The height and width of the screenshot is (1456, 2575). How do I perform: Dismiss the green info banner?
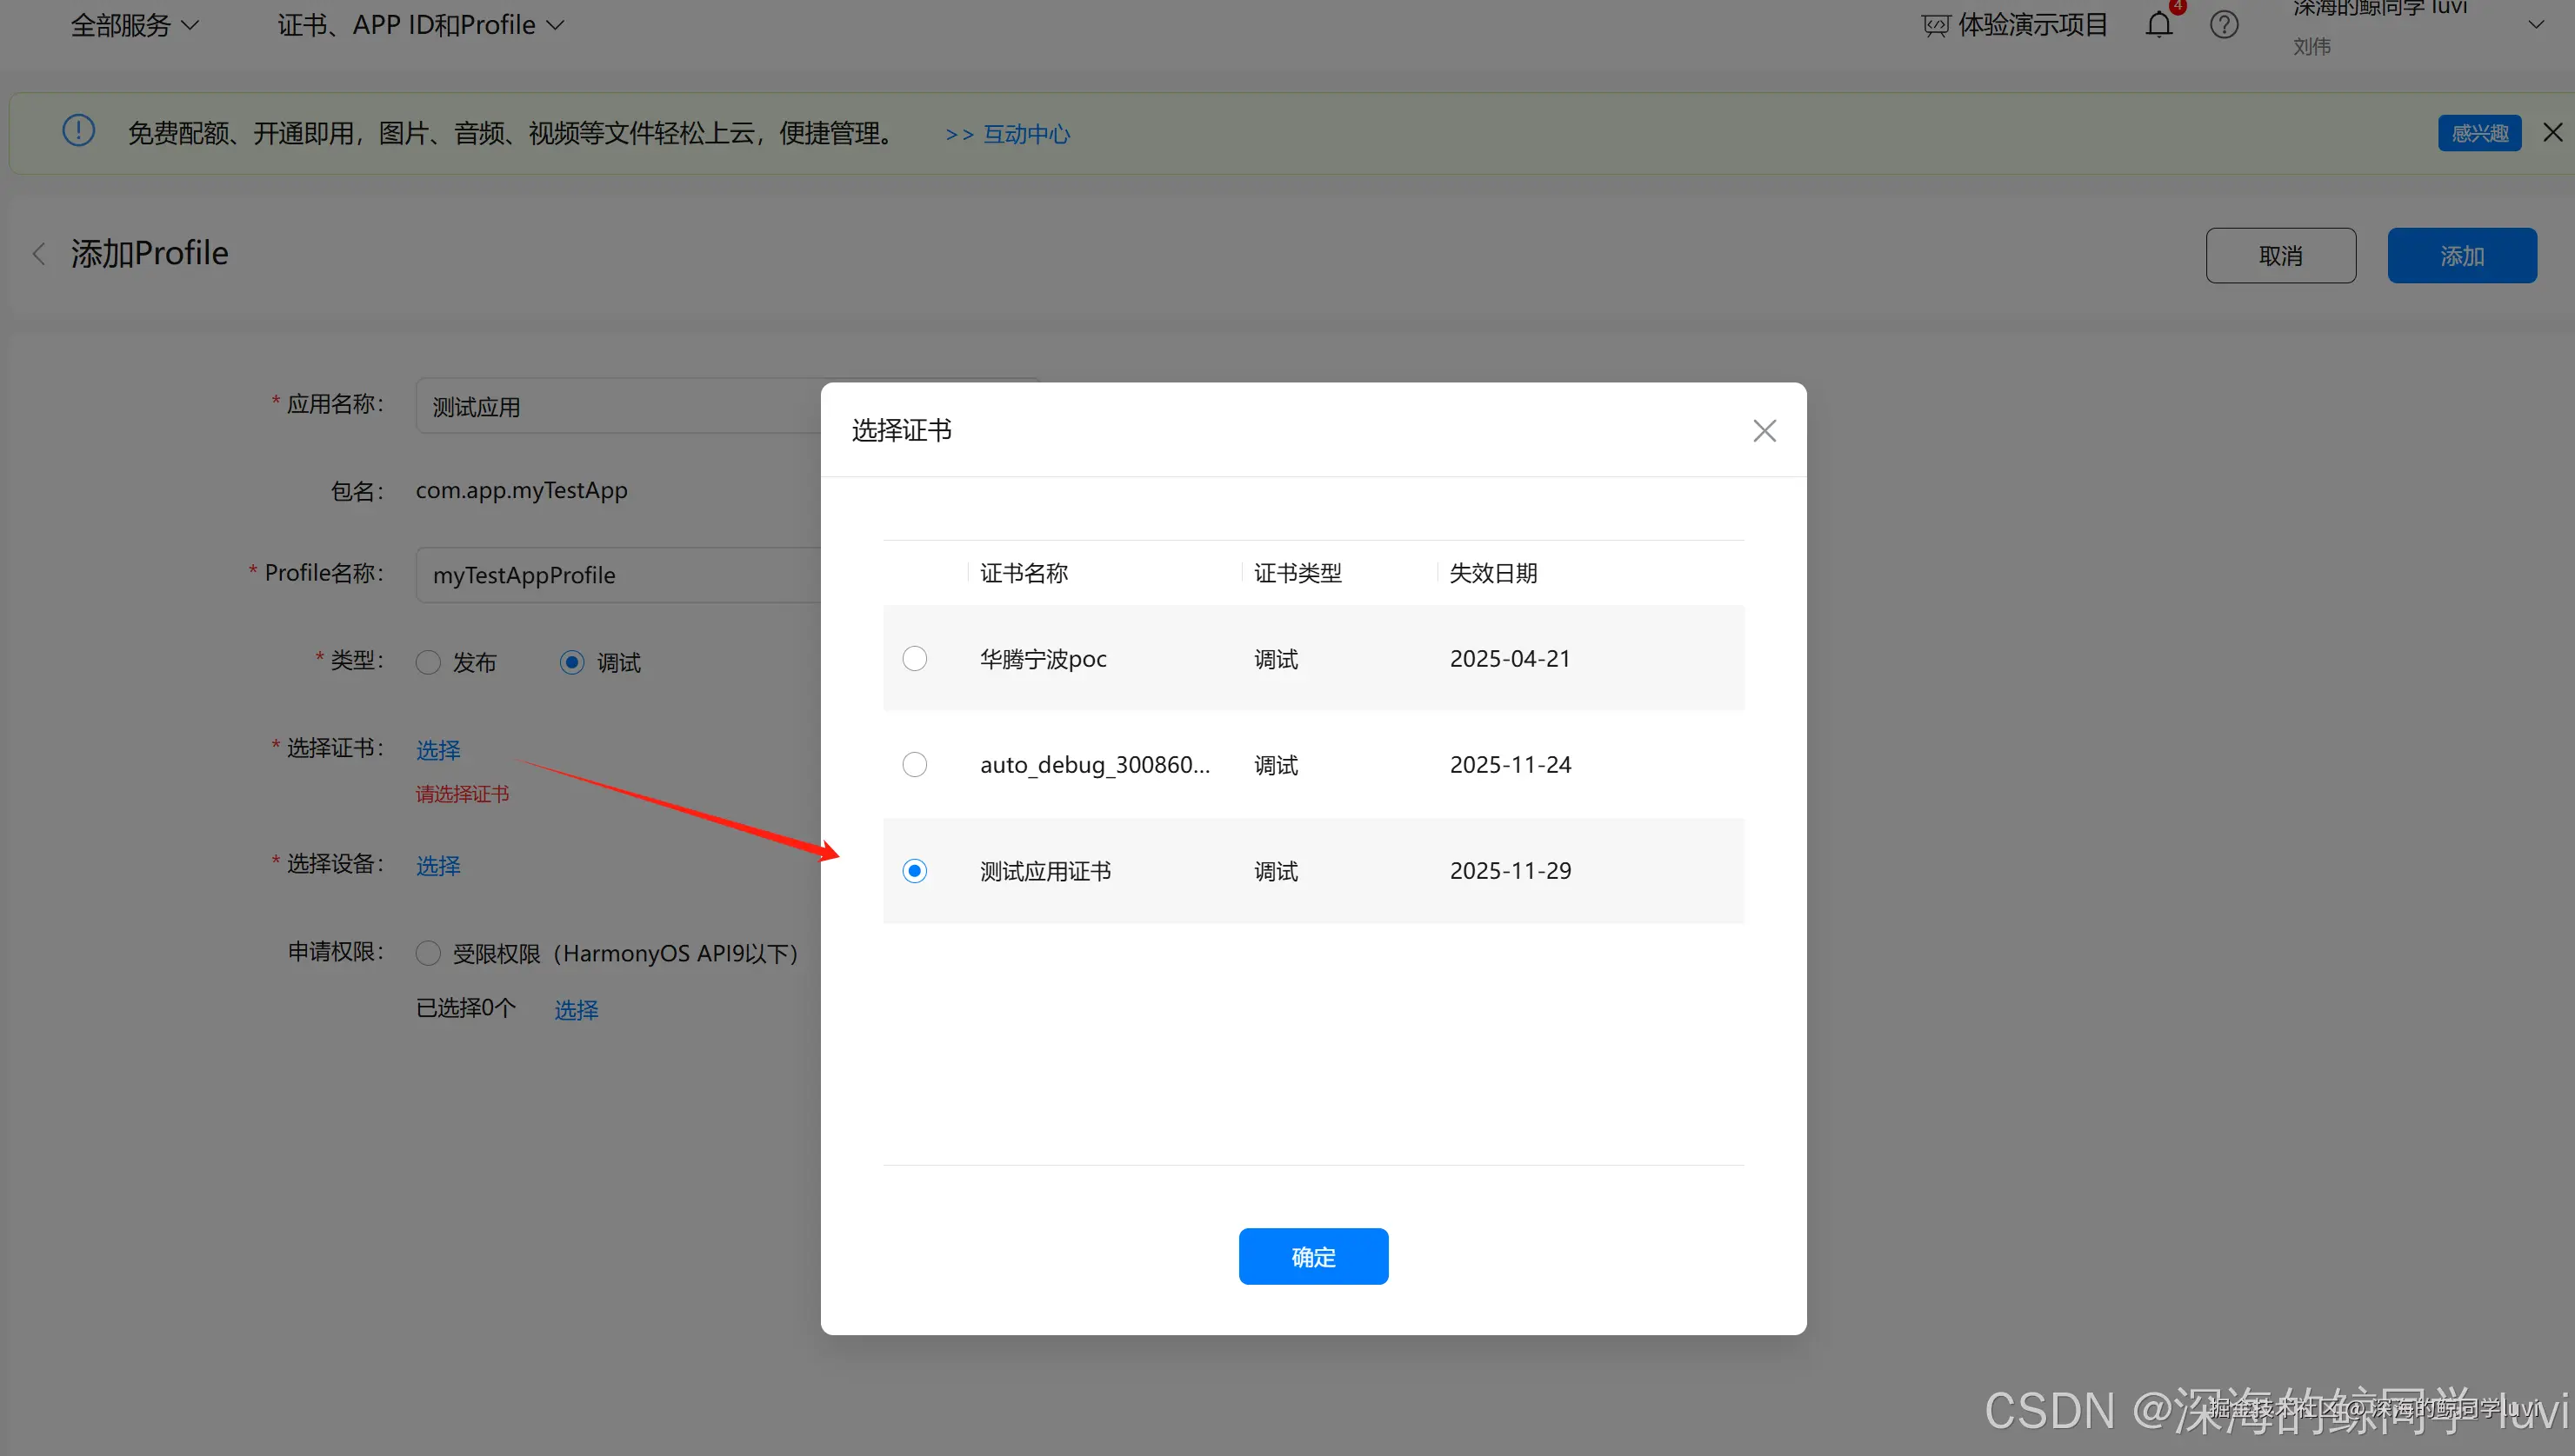coord(2552,133)
